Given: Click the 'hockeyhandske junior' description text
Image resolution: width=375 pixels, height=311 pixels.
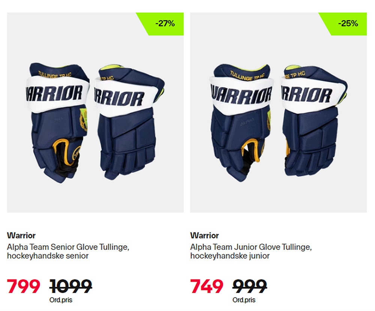Looking at the screenshot, I should [230, 256].
